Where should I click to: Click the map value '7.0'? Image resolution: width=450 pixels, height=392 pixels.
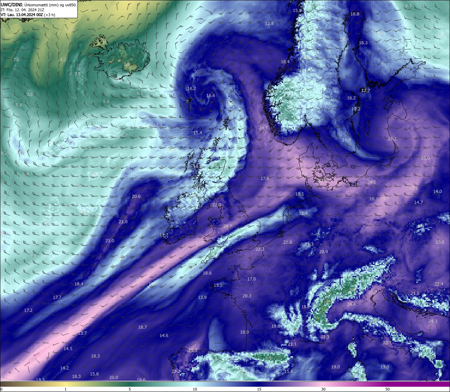pyautogui.click(x=16, y=60)
